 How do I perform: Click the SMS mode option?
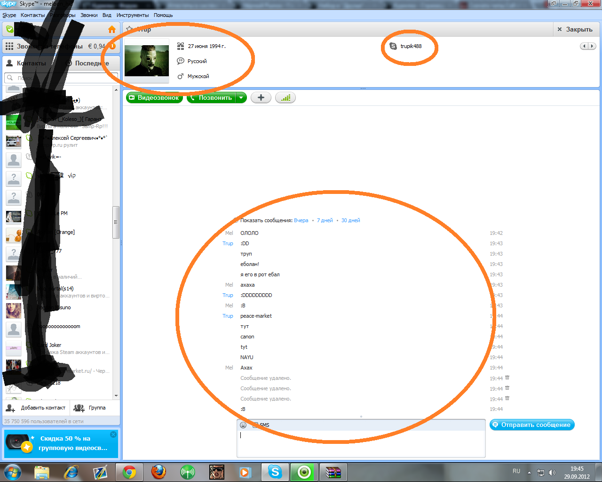click(x=261, y=425)
